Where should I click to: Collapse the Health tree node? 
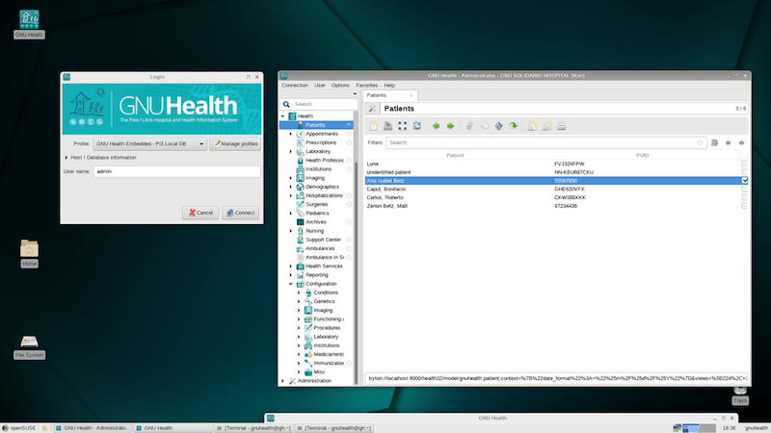point(282,116)
